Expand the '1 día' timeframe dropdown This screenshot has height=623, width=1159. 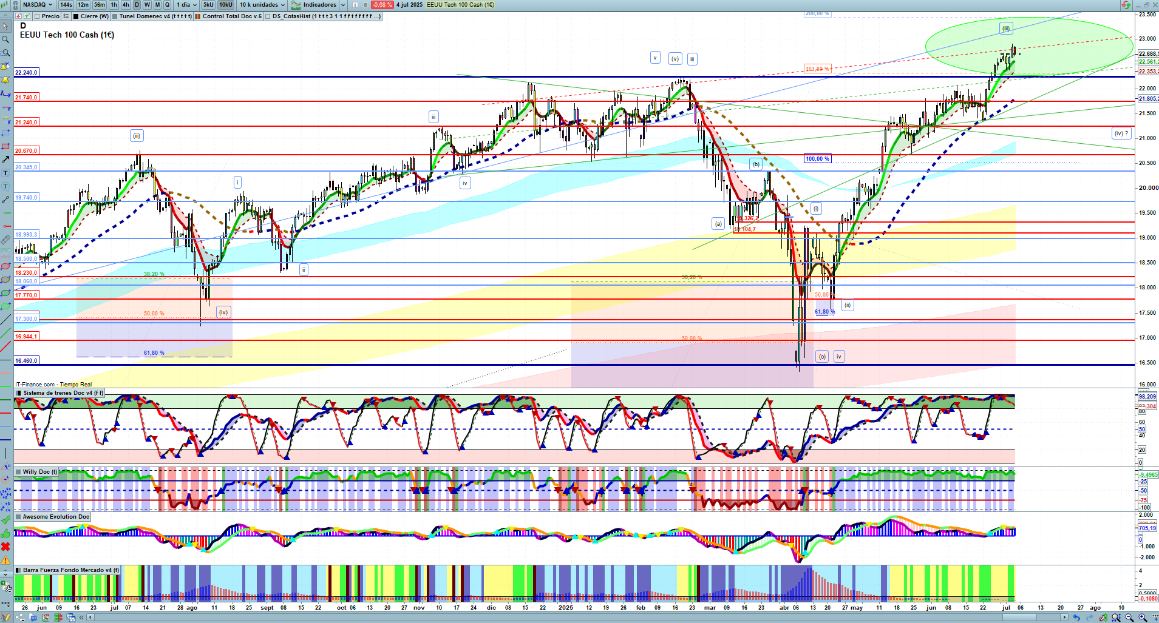click(x=186, y=5)
